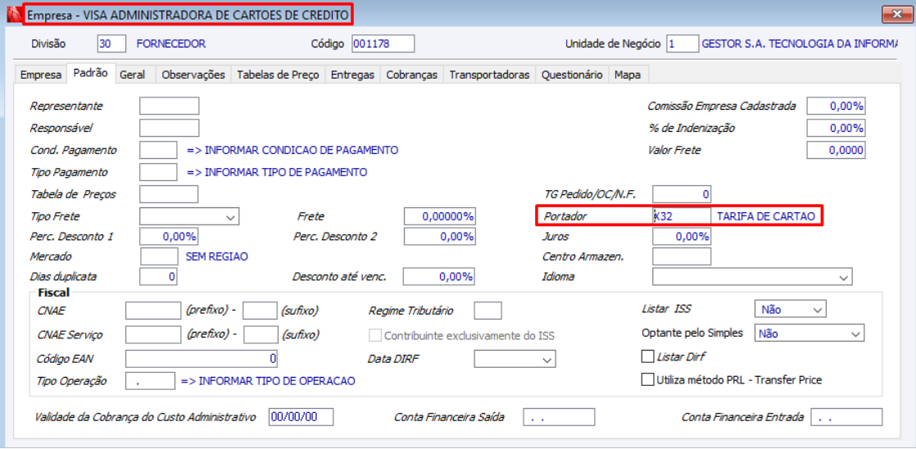916x449 pixels.
Task: Expand the Tipo Frete dropdown
Action: [x=229, y=216]
